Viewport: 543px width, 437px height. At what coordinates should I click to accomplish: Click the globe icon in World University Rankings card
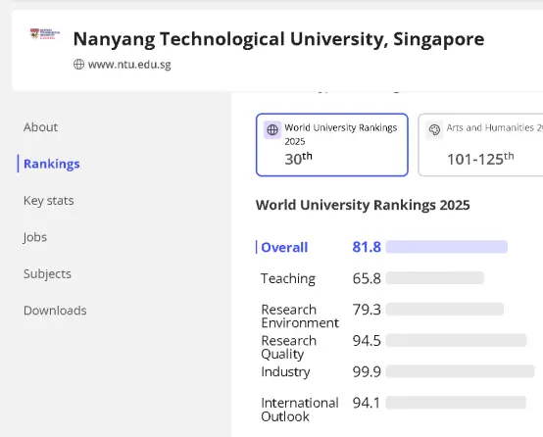272,130
